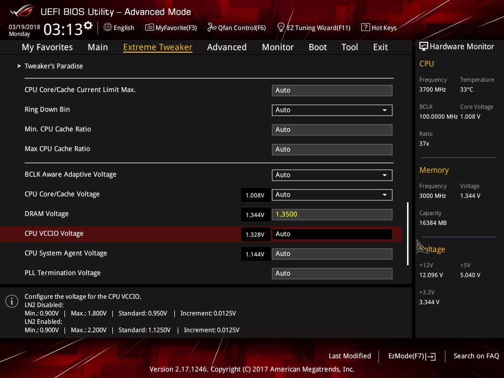
Task: Open CPU Core/Cache Voltage dropdown
Action: pos(332,194)
